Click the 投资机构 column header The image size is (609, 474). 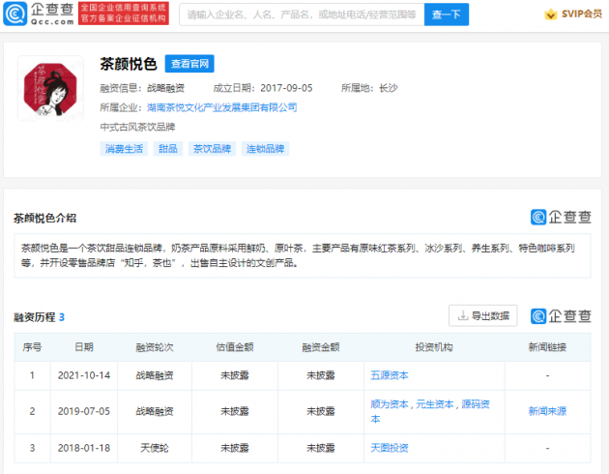point(434,347)
